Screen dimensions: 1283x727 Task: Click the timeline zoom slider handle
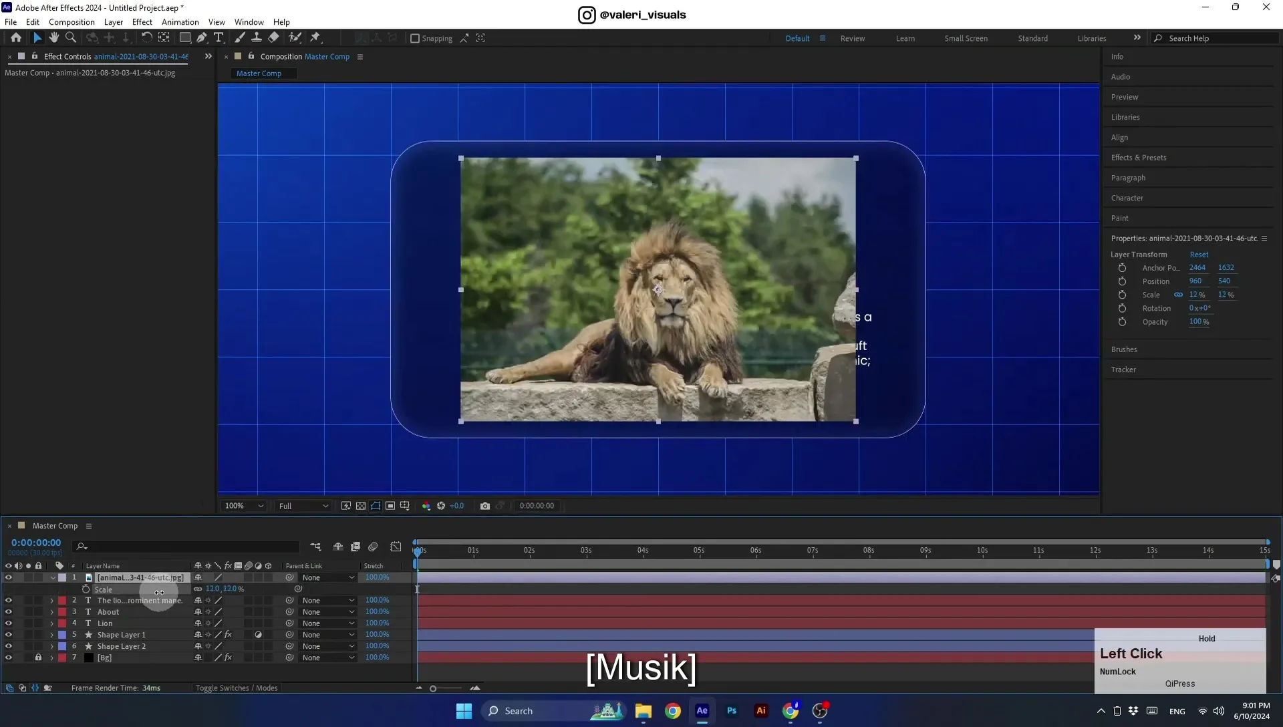[433, 689]
